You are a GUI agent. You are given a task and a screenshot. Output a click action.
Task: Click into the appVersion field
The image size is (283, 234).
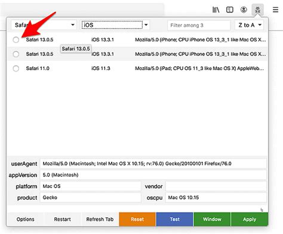click(153, 175)
